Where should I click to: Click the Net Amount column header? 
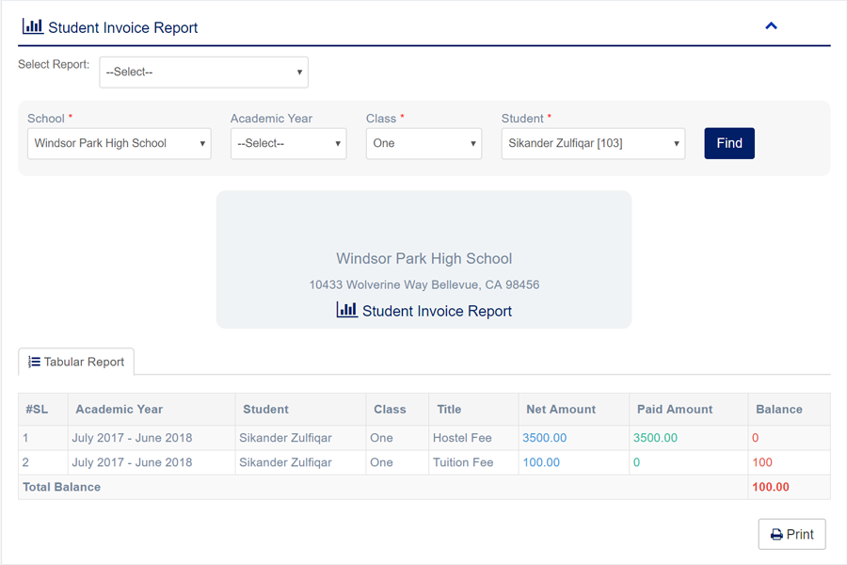[x=561, y=410]
